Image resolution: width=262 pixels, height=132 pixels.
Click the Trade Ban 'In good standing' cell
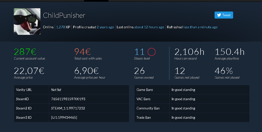point(210,117)
